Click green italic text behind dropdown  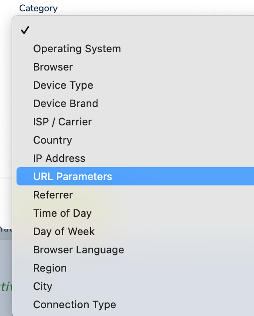tap(6, 286)
